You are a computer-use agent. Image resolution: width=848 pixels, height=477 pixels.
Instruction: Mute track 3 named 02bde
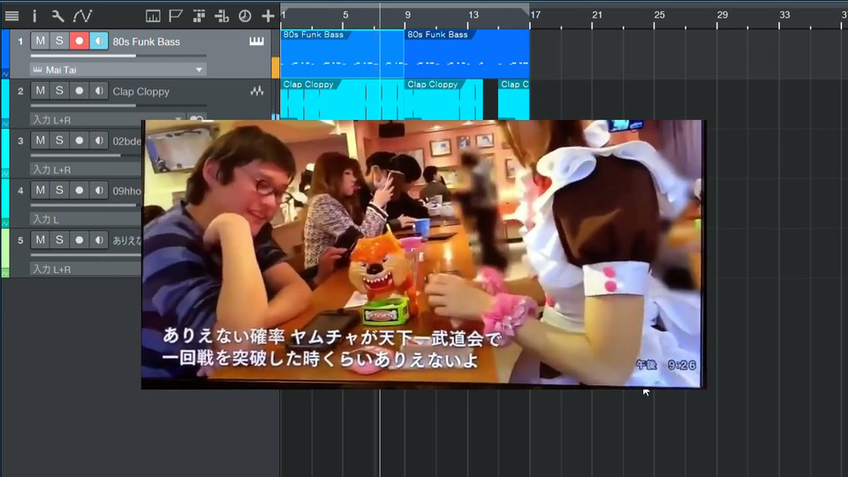[x=40, y=140]
